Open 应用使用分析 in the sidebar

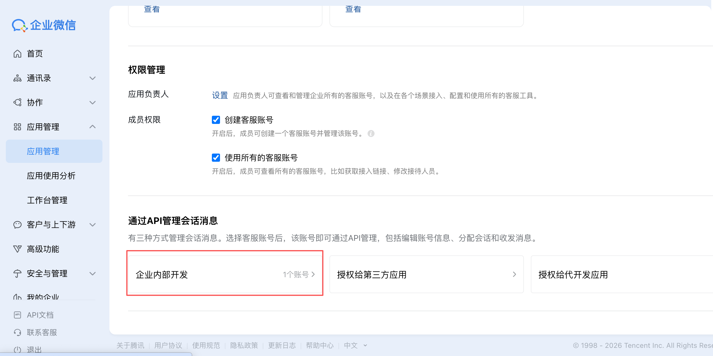pyautogui.click(x=51, y=176)
